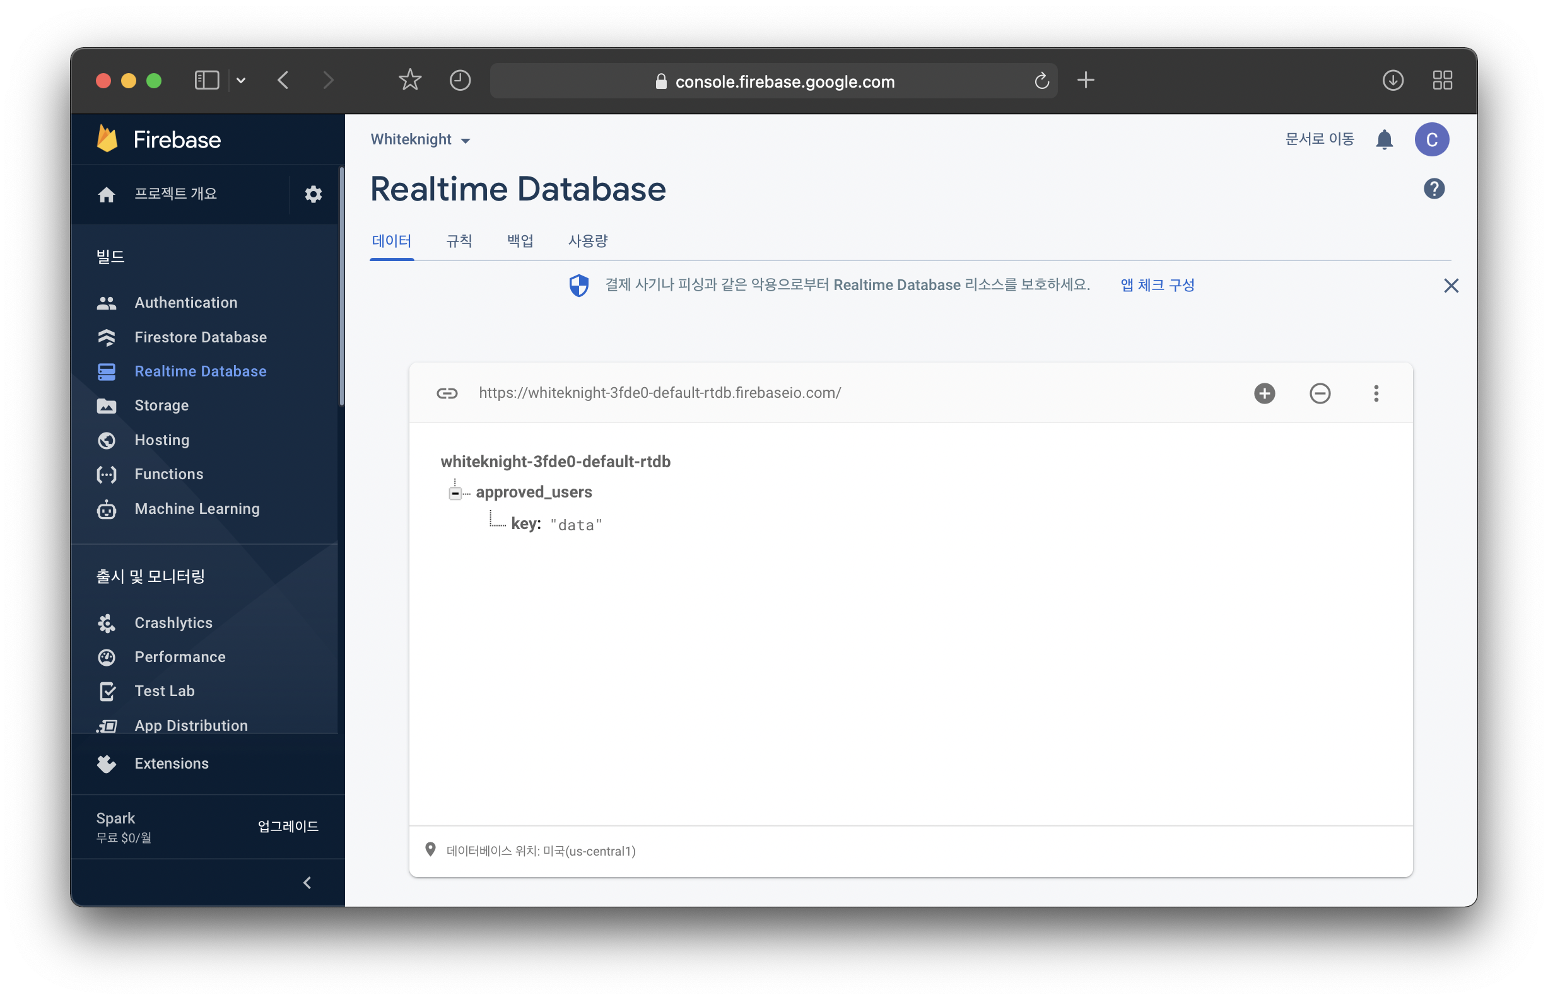
Task: Dismiss the App Check banner
Action: click(1451, 286)
